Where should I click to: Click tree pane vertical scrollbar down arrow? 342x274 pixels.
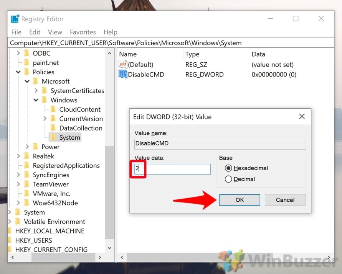(109, 248)
